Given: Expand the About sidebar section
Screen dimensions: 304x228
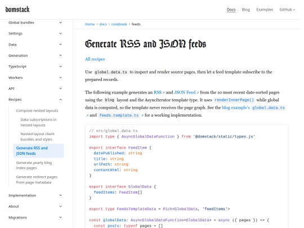Looking at the screenshot, I should [35, 206].
